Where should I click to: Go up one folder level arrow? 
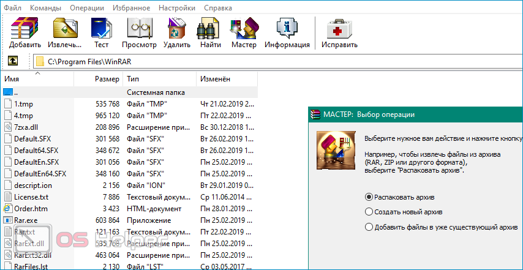coord(12,61)
